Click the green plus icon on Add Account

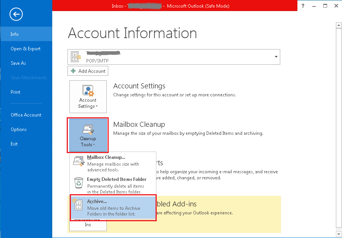[73, 71]
